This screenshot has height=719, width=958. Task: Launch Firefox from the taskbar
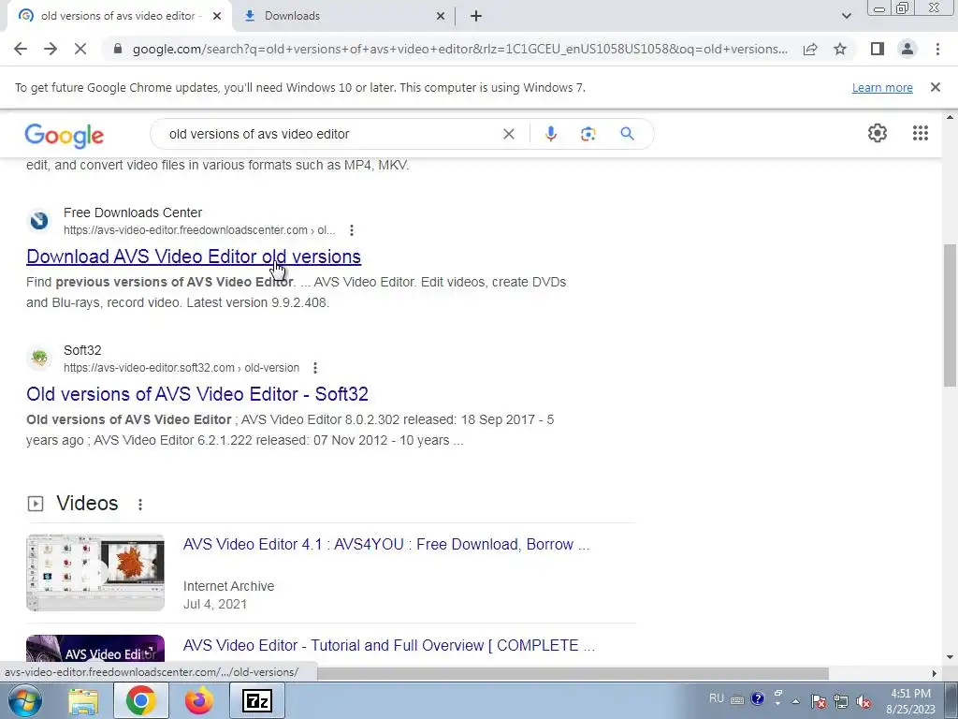click(199, 700)
